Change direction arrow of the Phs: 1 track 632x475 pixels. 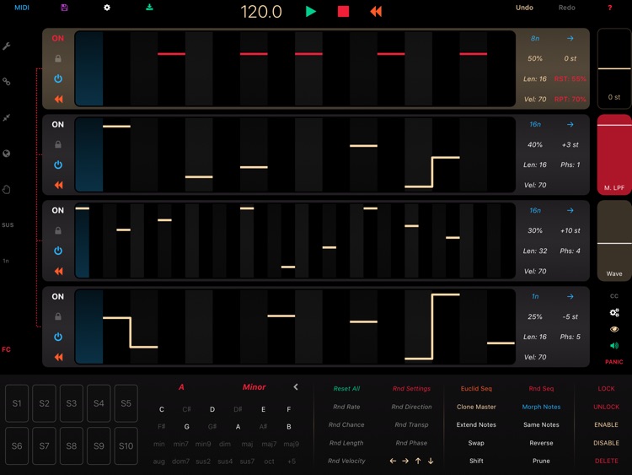[x=570, y=124]
